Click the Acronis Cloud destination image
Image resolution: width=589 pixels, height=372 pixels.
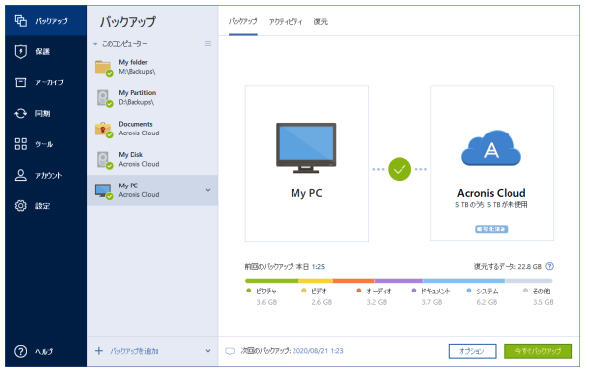[491, 147]
